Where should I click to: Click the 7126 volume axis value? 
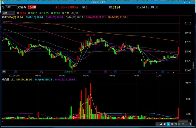[x=188, y=83]
